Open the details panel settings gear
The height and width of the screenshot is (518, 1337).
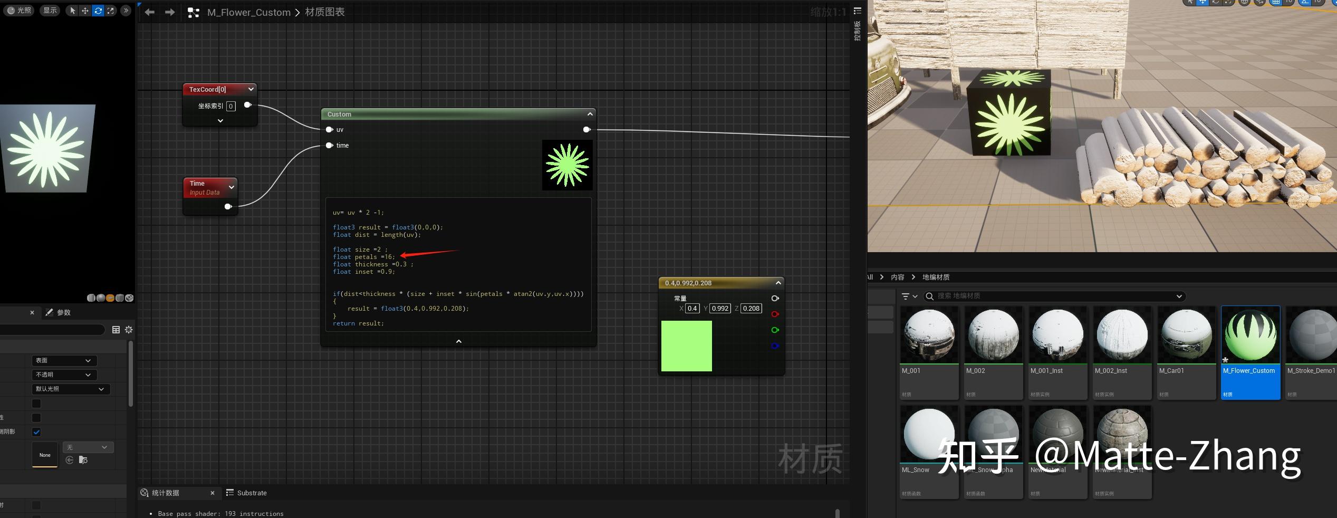pyautogui.click(x=129, y=330)
